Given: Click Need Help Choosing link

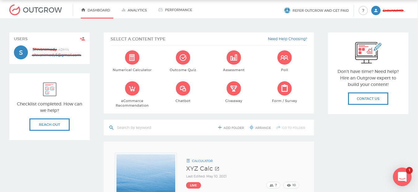Looking at the screenshot, I should click(288, 39).
